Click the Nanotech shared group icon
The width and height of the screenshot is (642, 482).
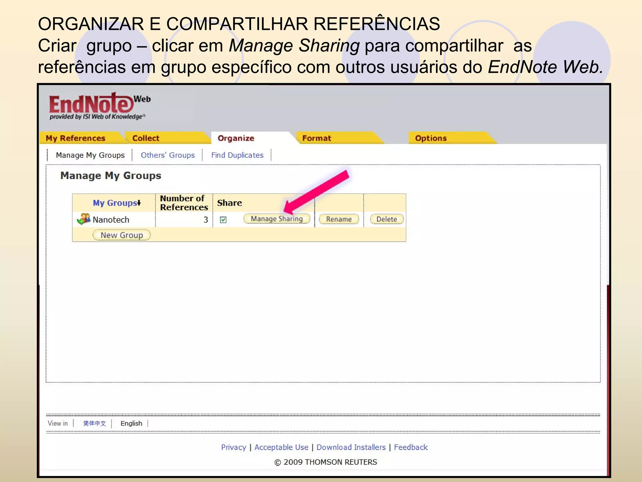(84, 219)
